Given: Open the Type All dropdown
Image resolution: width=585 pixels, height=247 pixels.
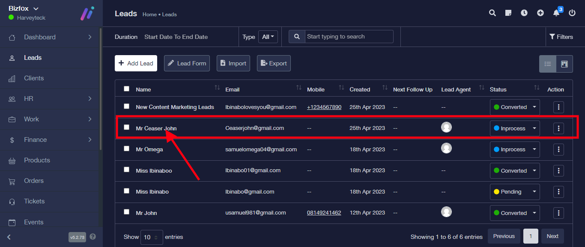Looking at the screenshot, I should (x=268, y=37).
